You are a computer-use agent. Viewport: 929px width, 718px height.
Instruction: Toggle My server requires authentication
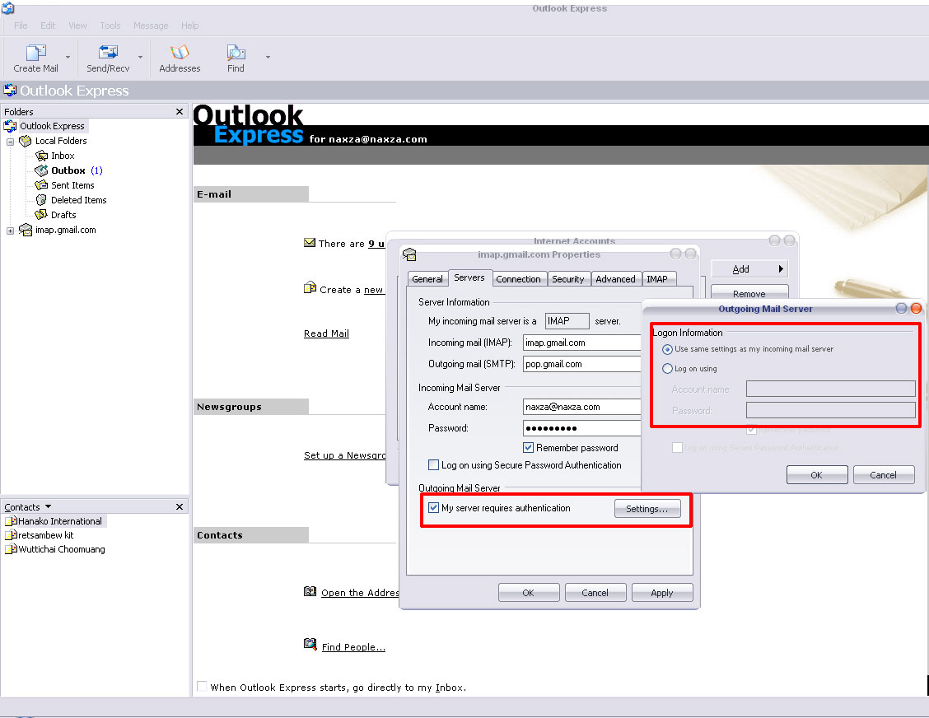[434, 508]
